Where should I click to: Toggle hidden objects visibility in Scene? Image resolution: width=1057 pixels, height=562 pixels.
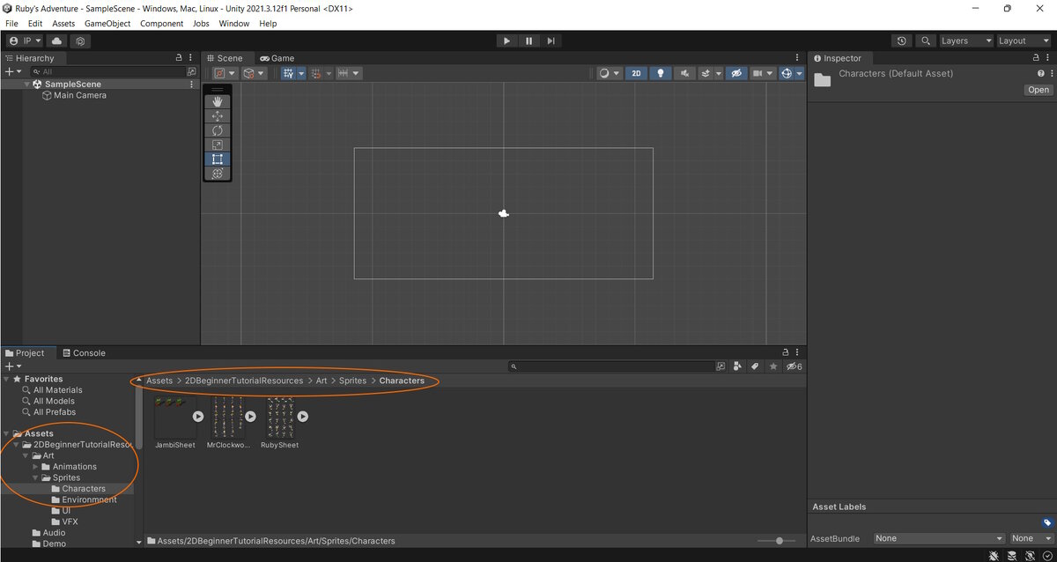click(737, 73)
